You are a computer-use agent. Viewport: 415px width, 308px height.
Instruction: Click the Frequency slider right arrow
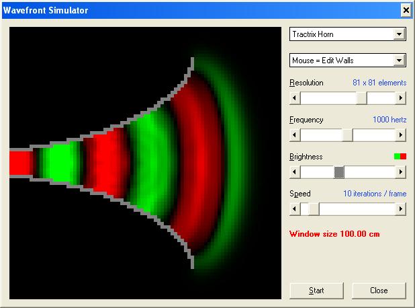[400, 135]
